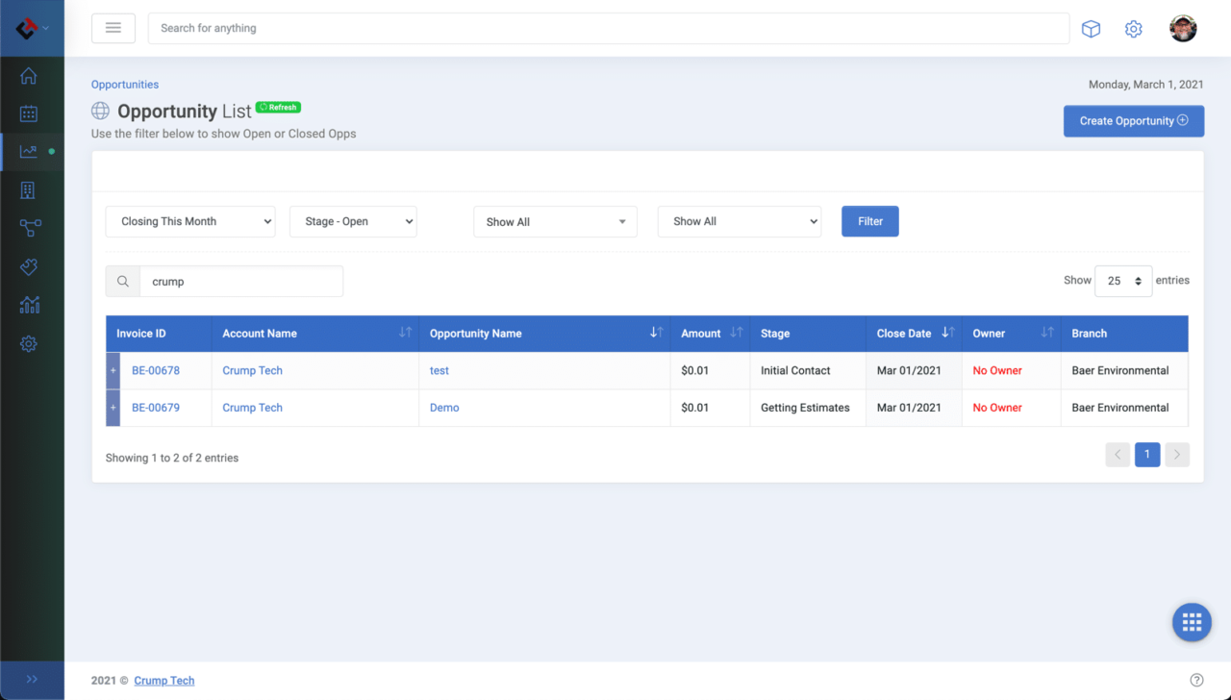Screen dimensions: 1231x700
Task: Open the bar chart reports sidebar icon
Action: [29, 305]
